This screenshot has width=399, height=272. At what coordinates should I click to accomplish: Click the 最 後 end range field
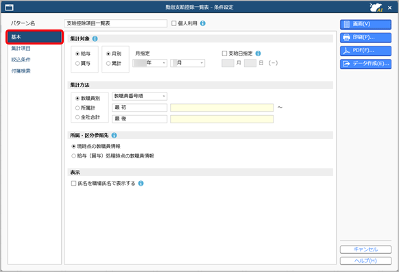pos(139,119)
